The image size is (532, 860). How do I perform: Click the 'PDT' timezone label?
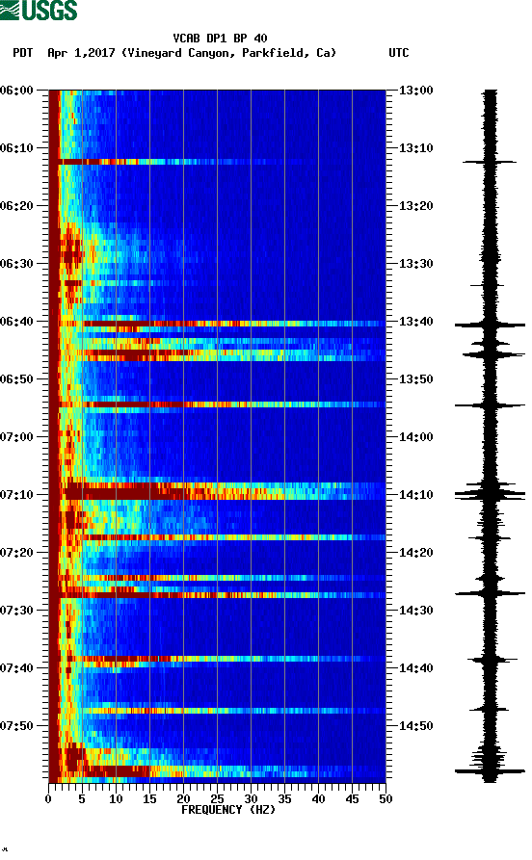(x=23, y=53)
